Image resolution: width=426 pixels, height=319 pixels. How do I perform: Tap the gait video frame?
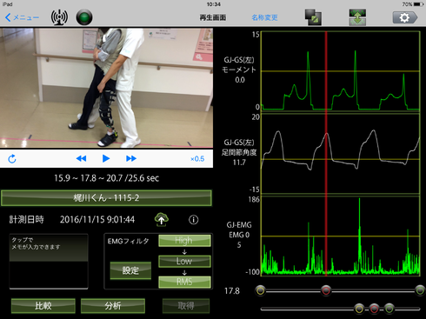click(106, 88)
